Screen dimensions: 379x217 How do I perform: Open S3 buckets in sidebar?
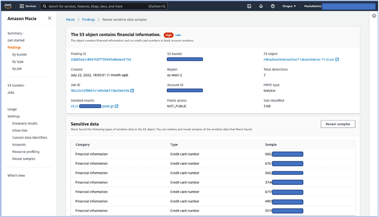(x=16, y=86)
